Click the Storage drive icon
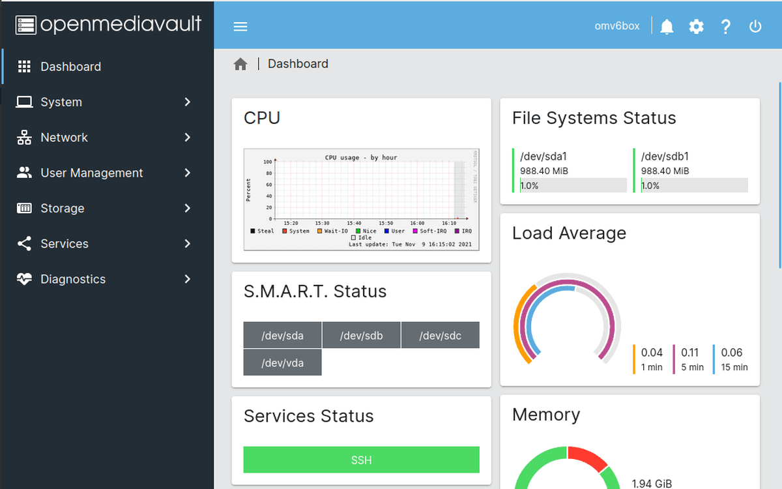The height and width of the screenshot is (489, 782). click(24, 208)
